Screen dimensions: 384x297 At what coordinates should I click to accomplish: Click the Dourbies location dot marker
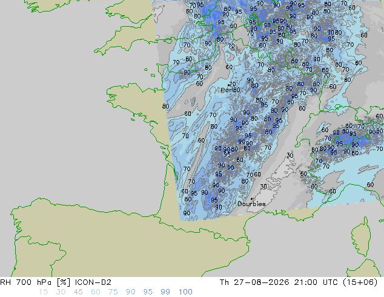(252, 199)
